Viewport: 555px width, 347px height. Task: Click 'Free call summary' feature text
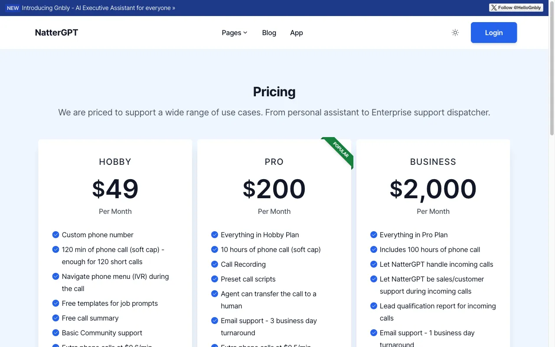pyautogui.click(x=90, y=318)
